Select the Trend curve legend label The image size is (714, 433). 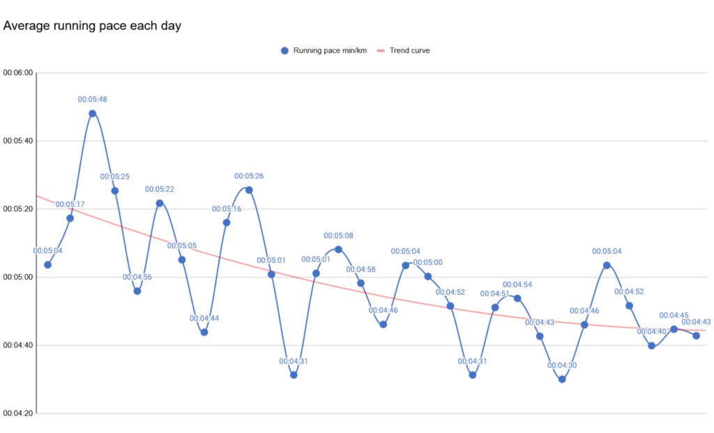pos(409,51)
